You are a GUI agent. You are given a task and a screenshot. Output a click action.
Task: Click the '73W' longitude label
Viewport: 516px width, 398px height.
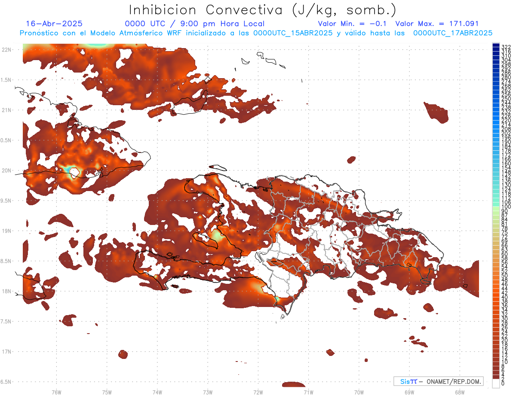click(x=208, y=392)
